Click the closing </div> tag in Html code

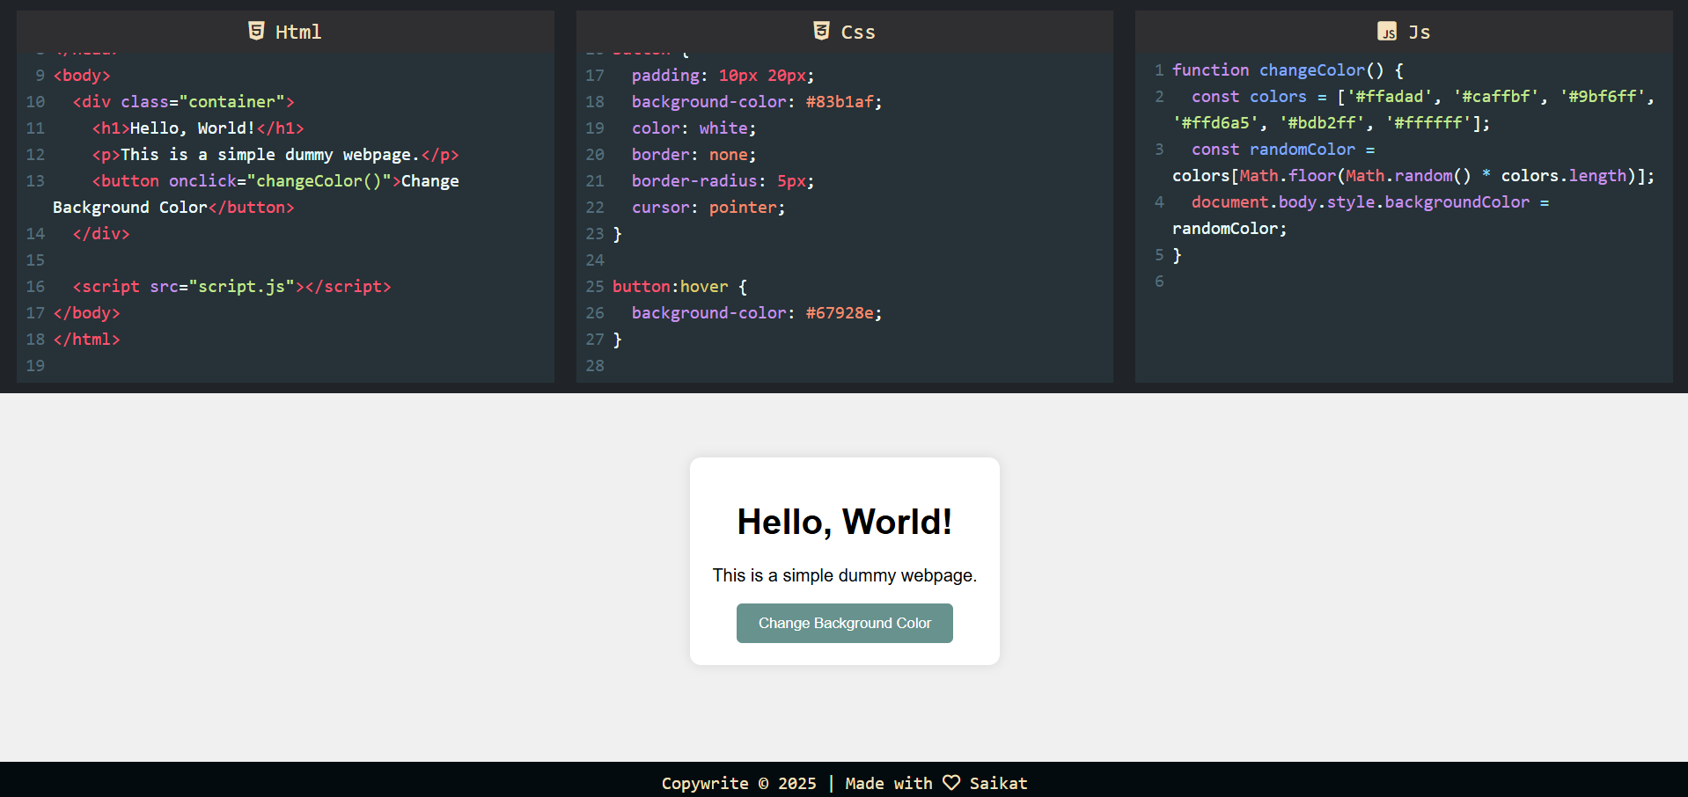click(101, 234)
